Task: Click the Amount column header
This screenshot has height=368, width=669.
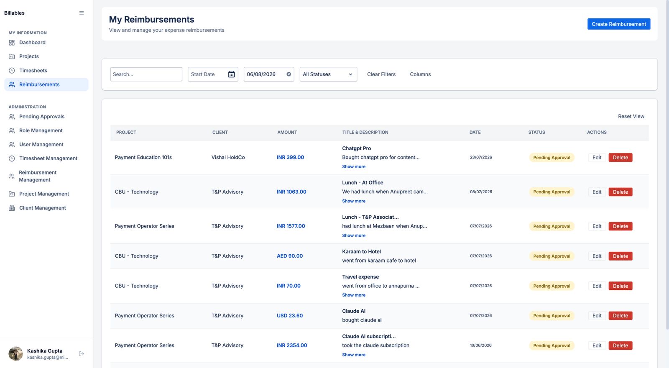Action: tap(287, 133)
